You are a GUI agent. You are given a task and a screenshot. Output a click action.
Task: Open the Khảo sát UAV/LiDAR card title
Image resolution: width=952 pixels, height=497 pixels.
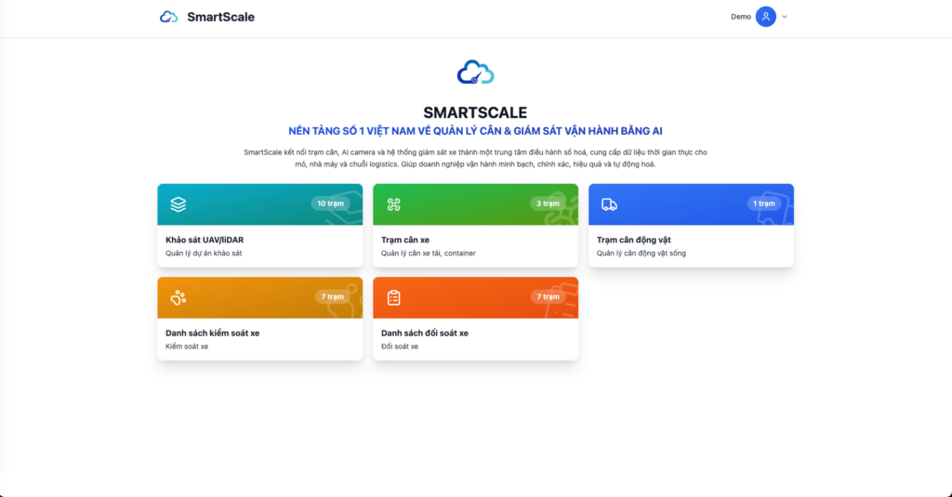[x=205, y=240]
